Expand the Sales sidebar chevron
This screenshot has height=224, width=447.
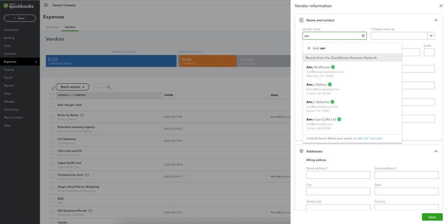[36, 46]
